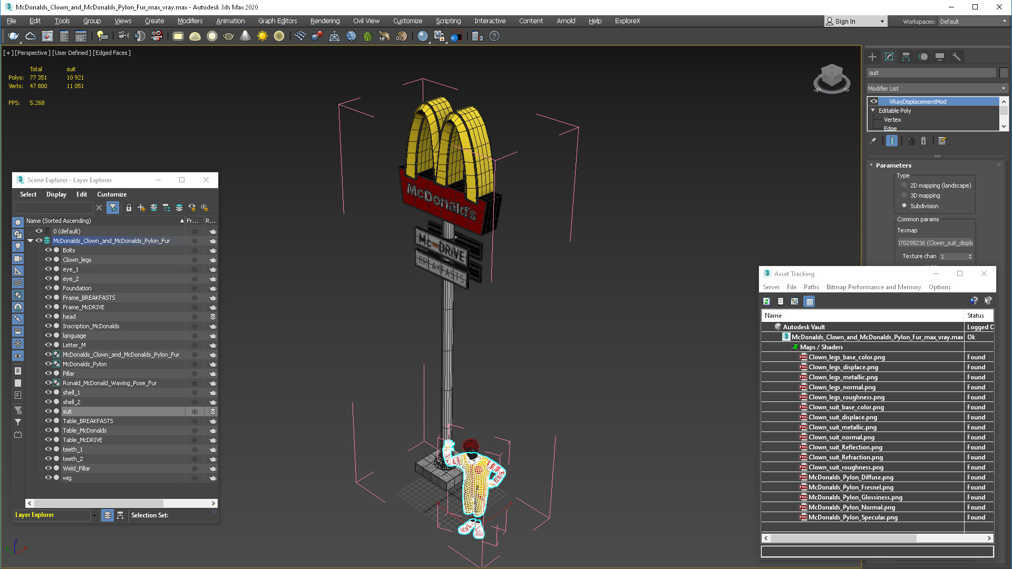
Task: Click Select children hierarchy icon in Scene Explorer
Action: point(167,208)
